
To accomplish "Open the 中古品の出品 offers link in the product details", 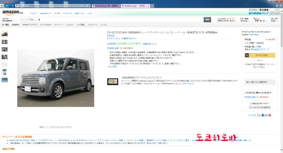I will (120, 48).
